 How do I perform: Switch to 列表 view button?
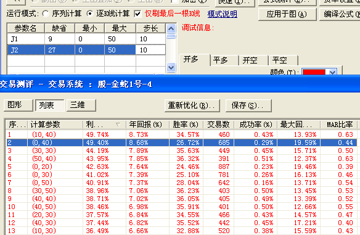[x=49, y=105]
